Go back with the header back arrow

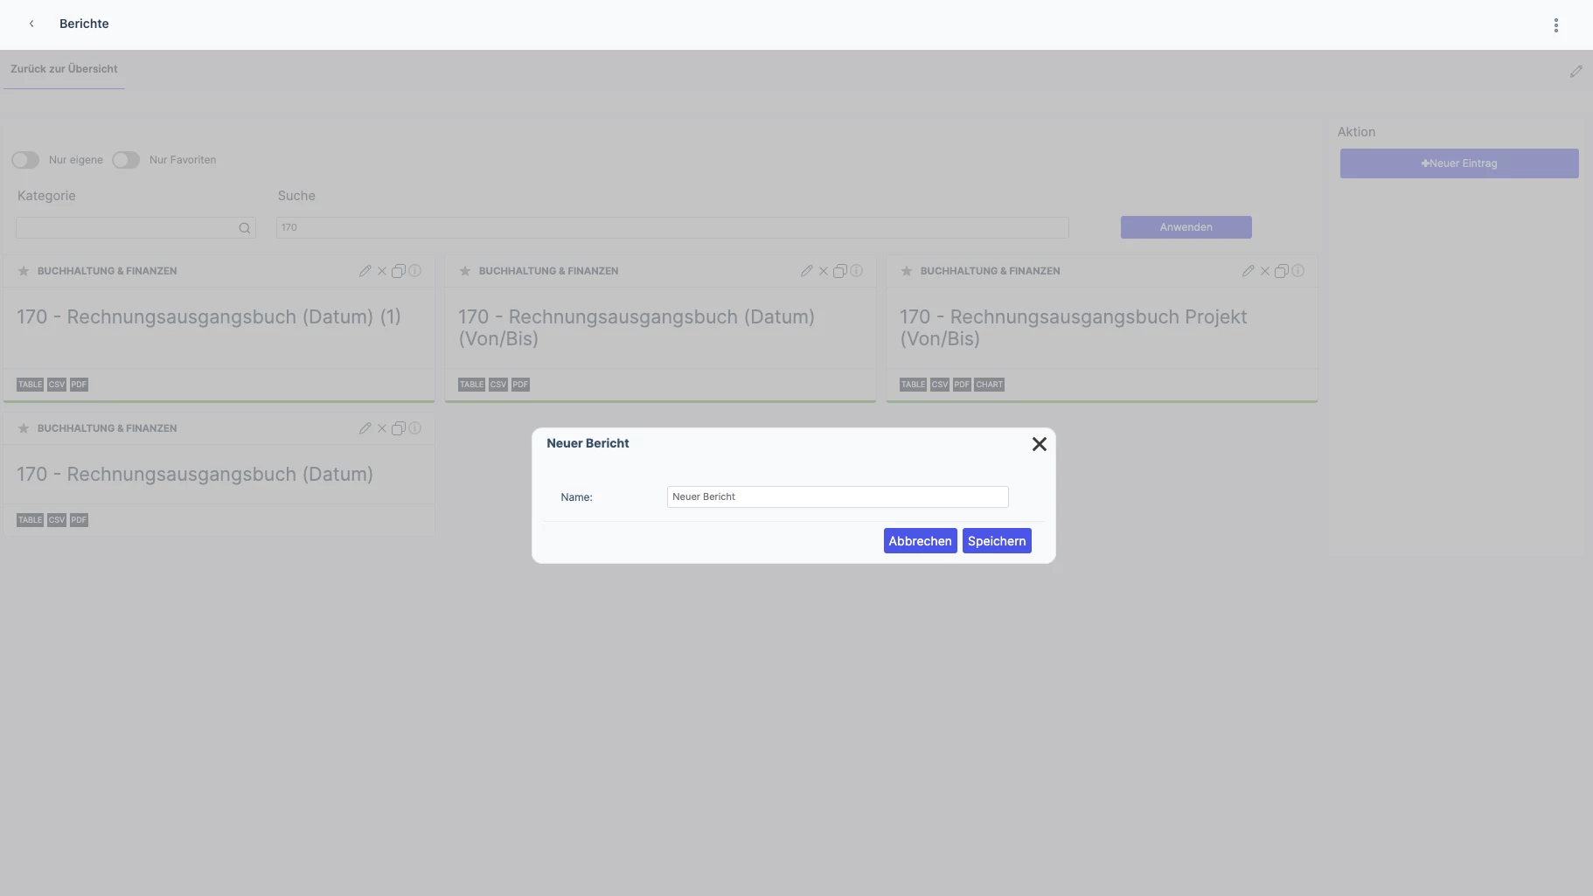pyautogui.click(x=31, y=24)
